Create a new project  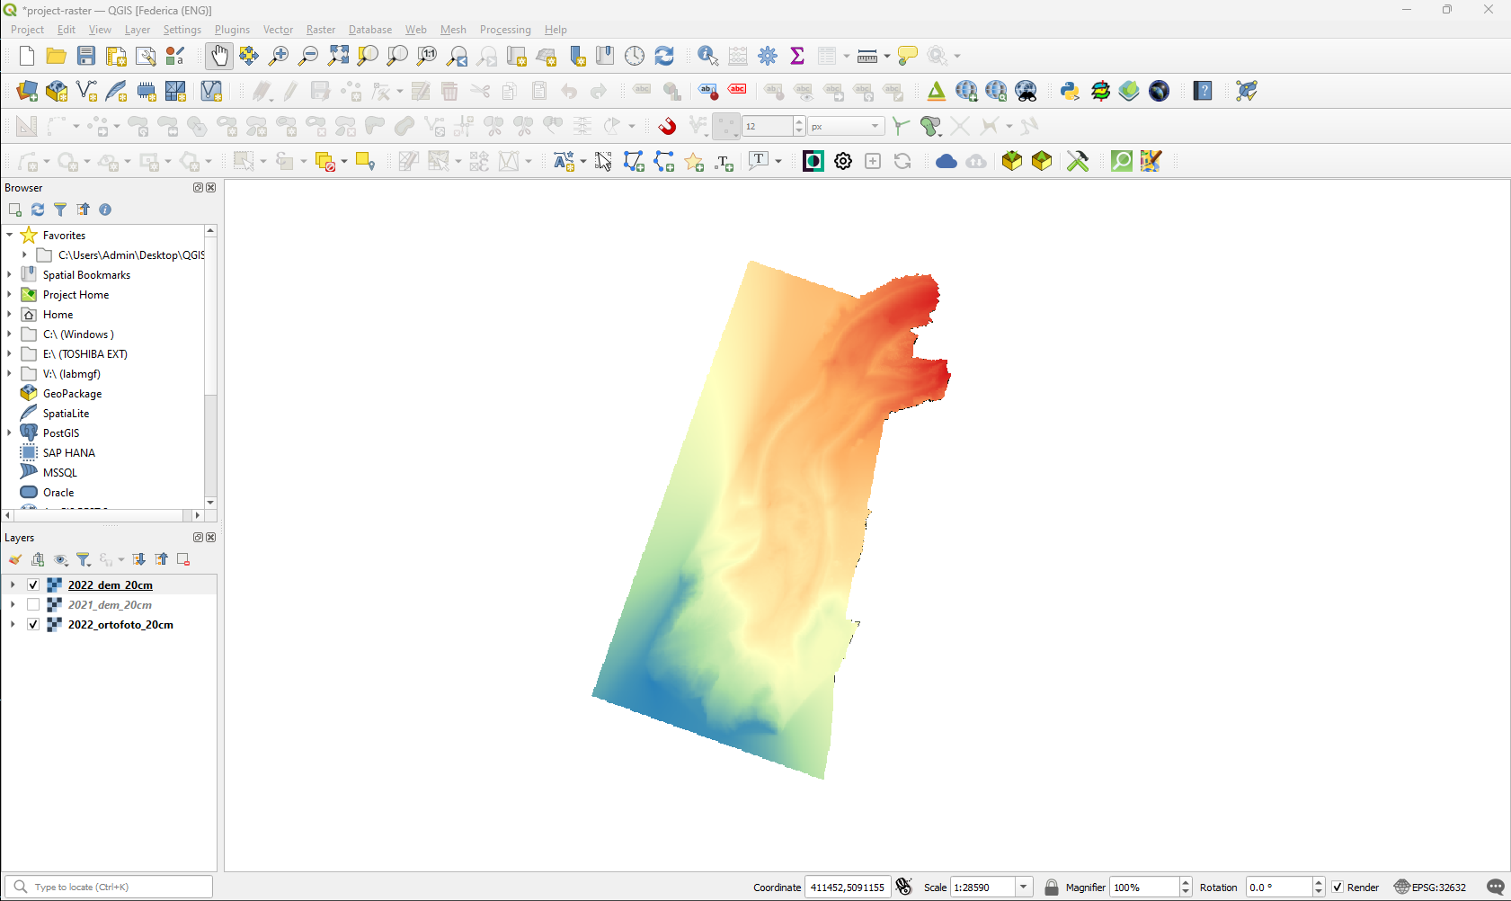point(27,56)
